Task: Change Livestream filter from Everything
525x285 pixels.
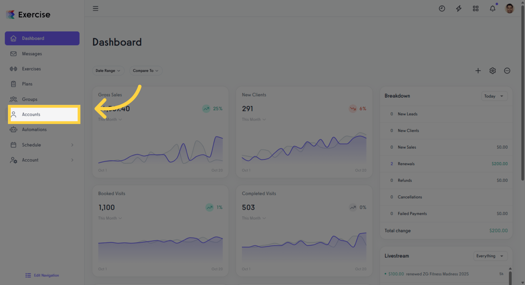Action: (490, 256)
